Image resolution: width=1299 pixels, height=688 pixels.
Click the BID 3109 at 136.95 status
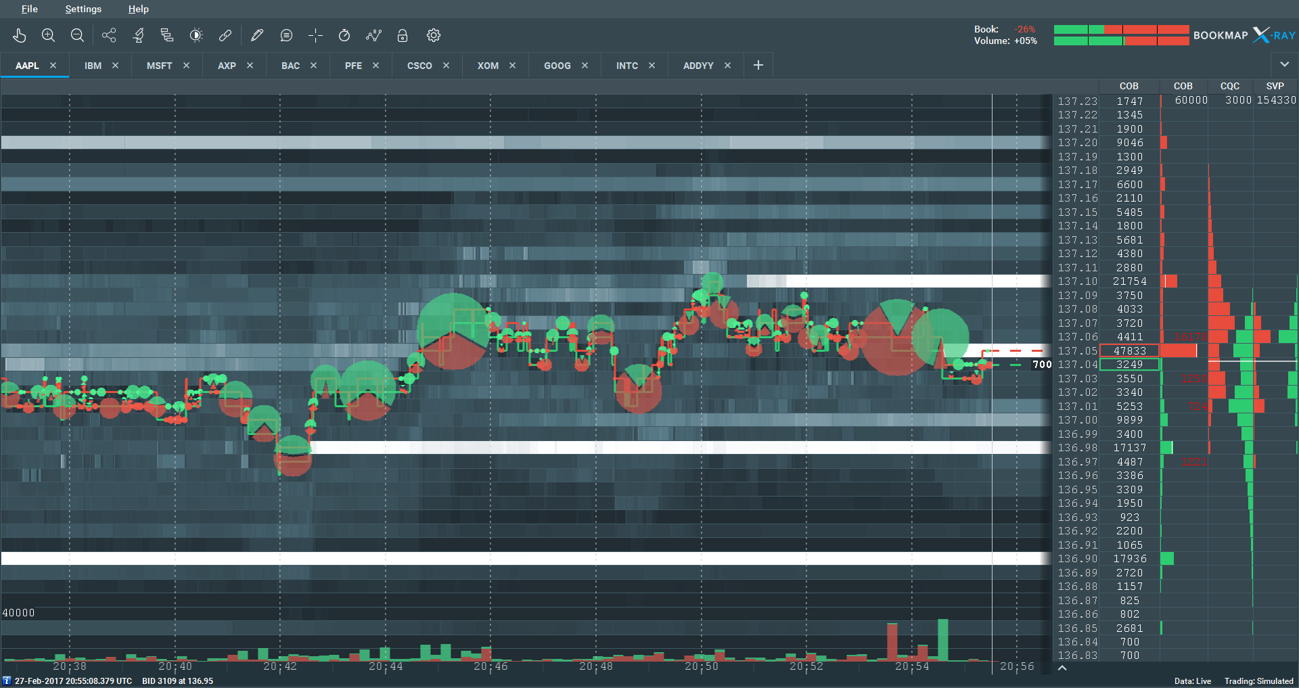(x=177, y=681)
